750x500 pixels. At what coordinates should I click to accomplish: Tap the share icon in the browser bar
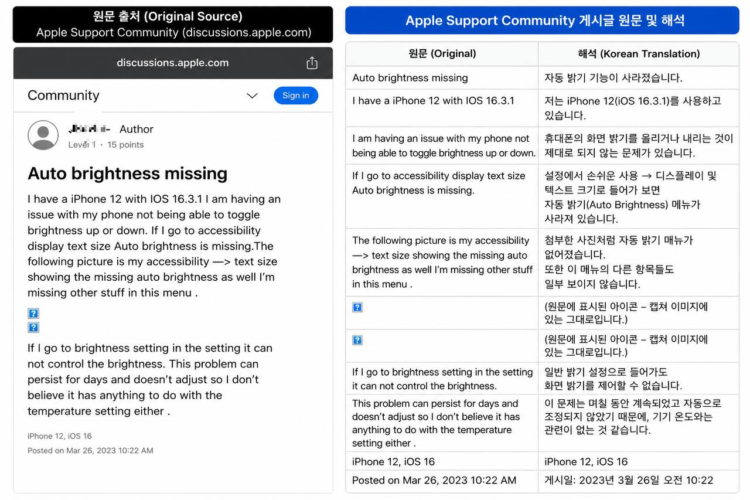[x=312, y=63]
